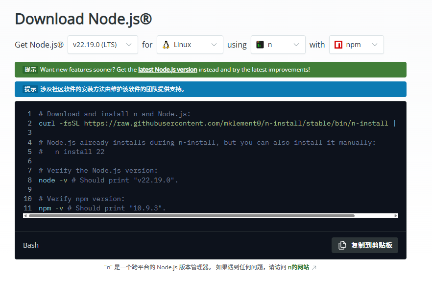Viewport: 432px width, 282px height.
Task: Click the red npm logo icon
Action: (338, 45)
